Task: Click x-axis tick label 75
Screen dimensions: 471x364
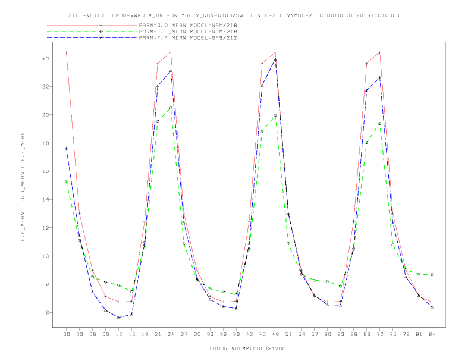Action: pos(393,334)
